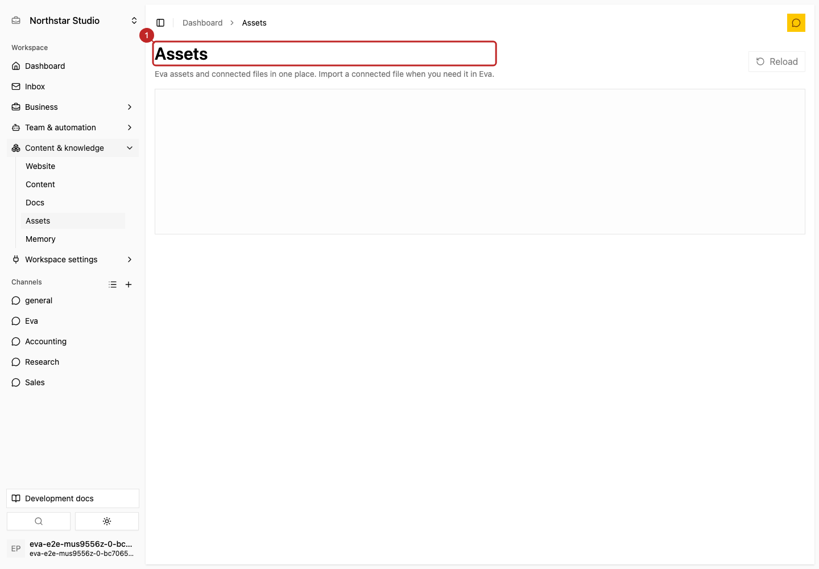The image size is (819, 569).
Task: Collapse the Content & knowledge chevron
Action: (130, 148)
